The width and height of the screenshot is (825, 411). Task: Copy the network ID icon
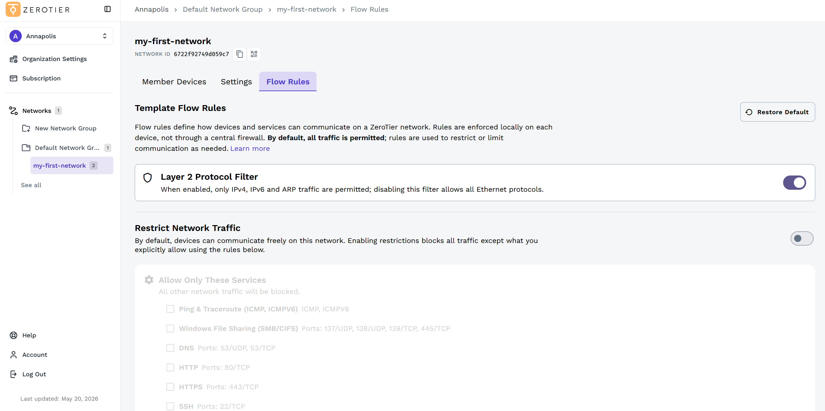pos(240,54)
